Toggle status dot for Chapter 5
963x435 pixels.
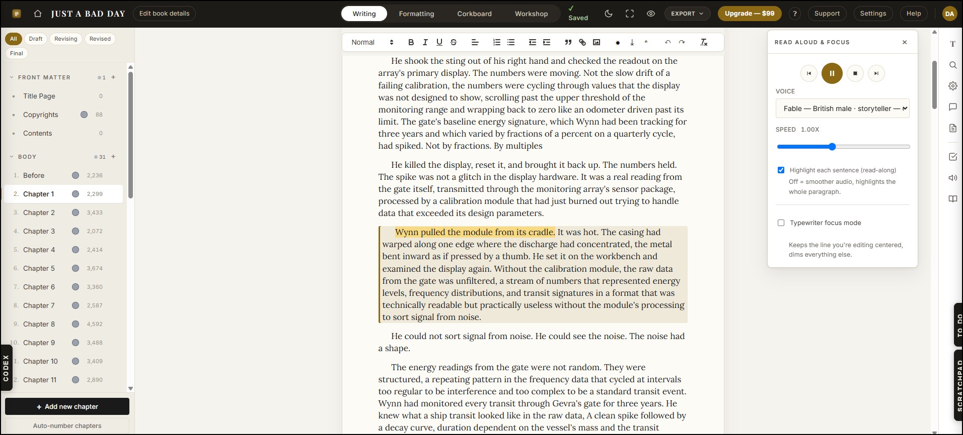(x=76, y=268)
